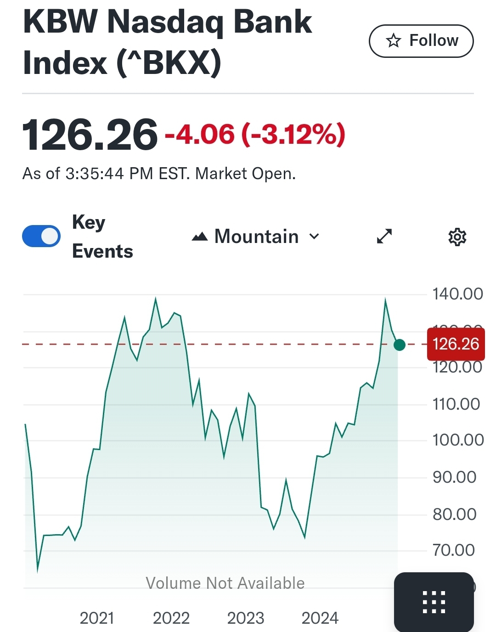Screen dimensions: 496x632
Task: Toggle the Key Events switch off
Action: pos(41,237)
